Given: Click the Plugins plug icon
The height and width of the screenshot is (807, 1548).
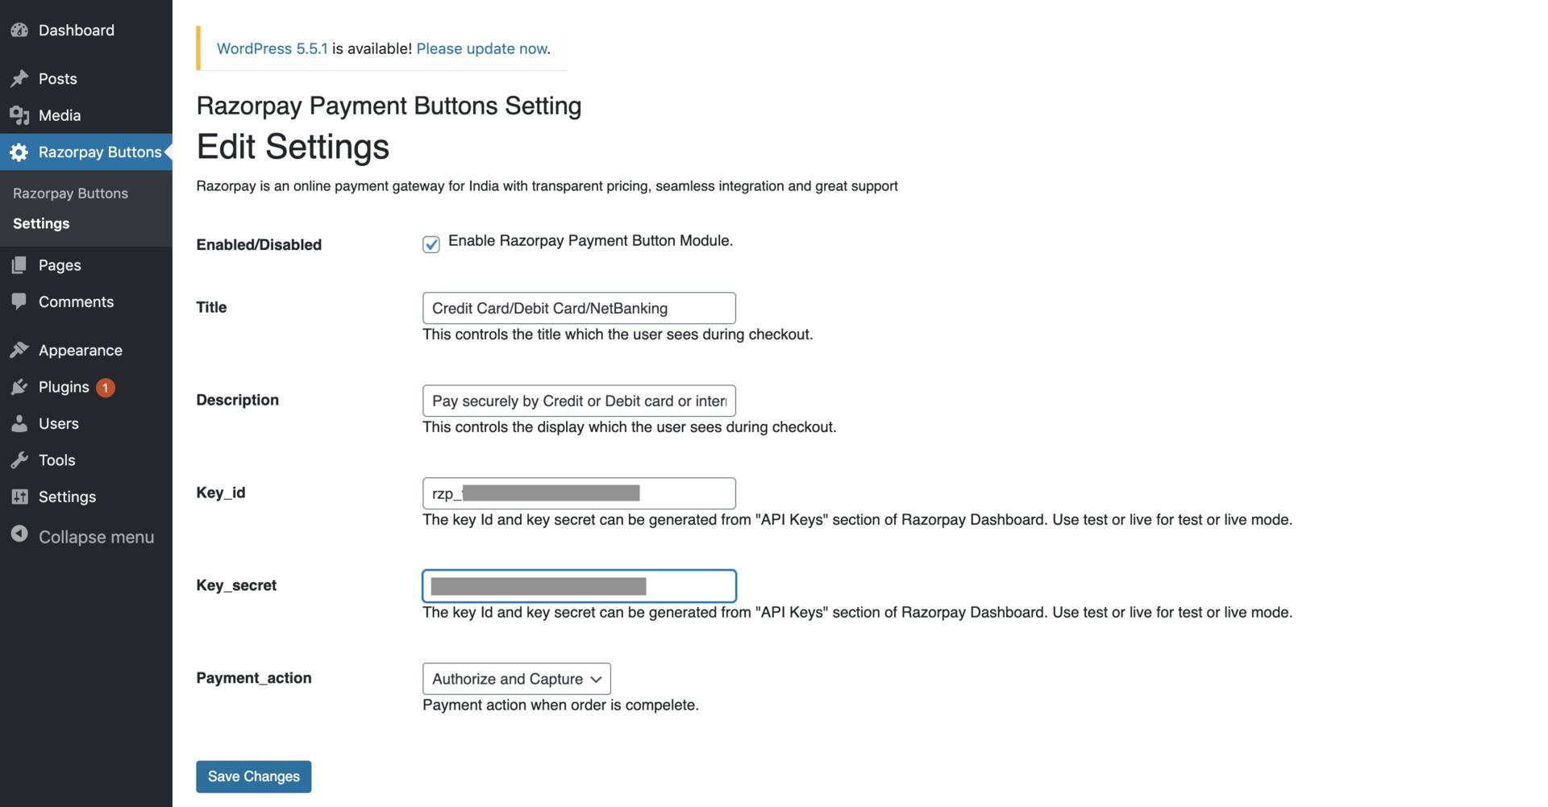Looking at the screenshot, I should [19, 387].
